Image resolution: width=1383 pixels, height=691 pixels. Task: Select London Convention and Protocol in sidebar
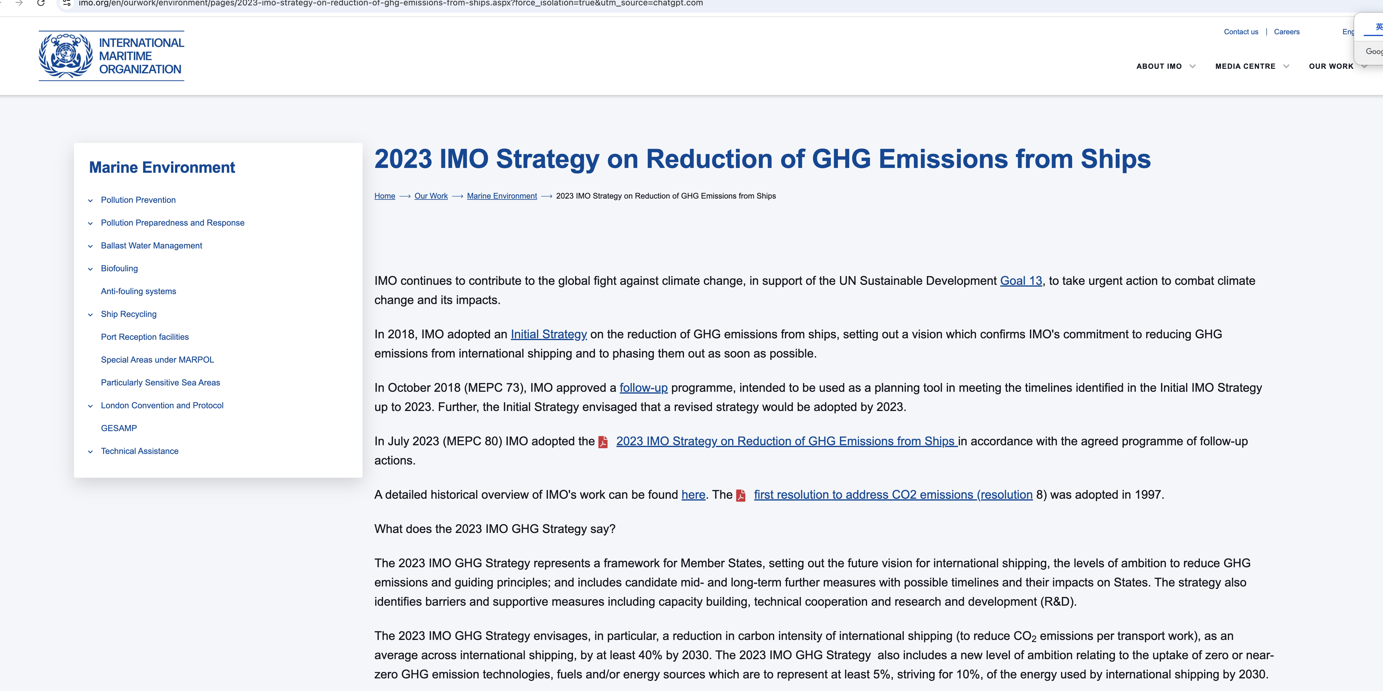[x=162, y=405]
